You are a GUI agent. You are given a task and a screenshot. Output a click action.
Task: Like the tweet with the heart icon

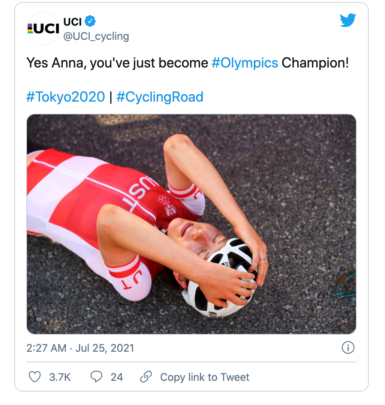click(35, 377)
